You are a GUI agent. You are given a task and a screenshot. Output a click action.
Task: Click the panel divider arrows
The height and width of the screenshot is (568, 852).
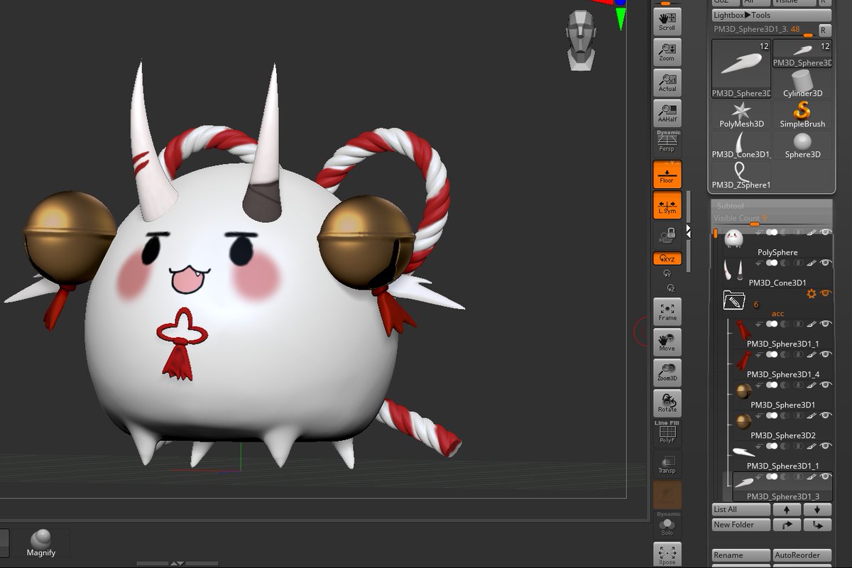pyautogui.click(x=687, y=231)
